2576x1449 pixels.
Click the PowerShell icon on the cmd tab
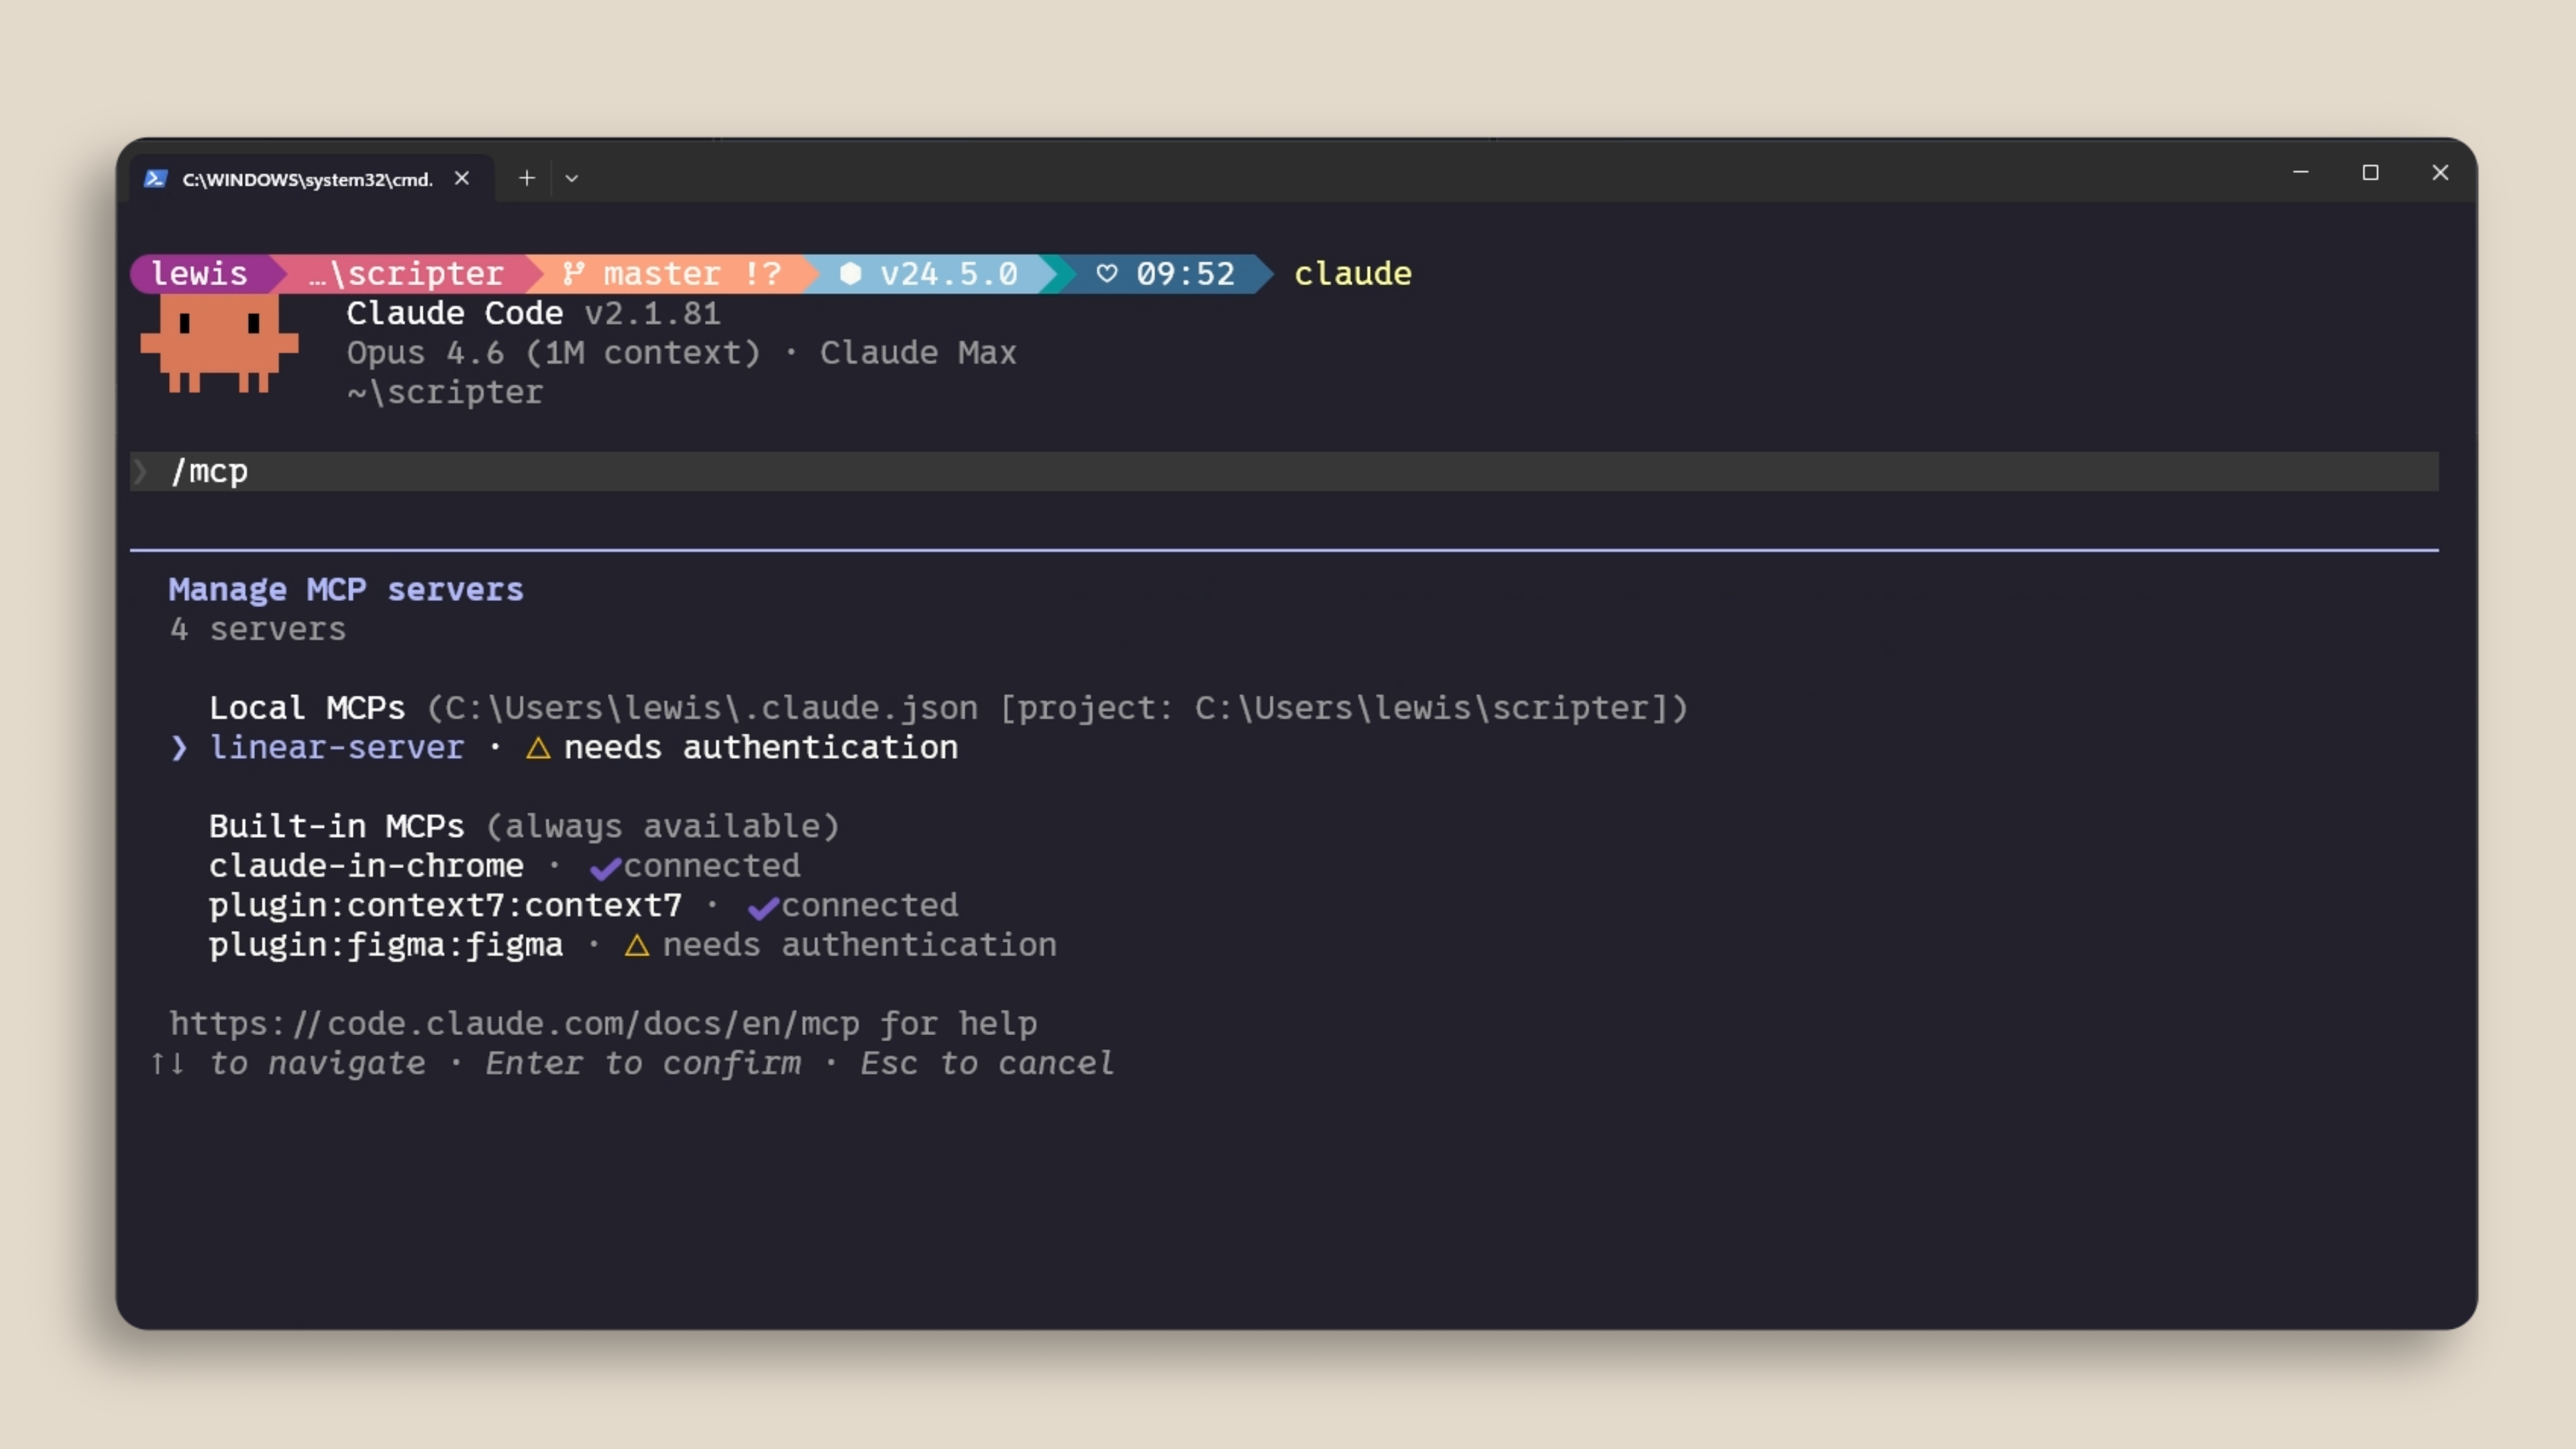(x=155, y=179)
